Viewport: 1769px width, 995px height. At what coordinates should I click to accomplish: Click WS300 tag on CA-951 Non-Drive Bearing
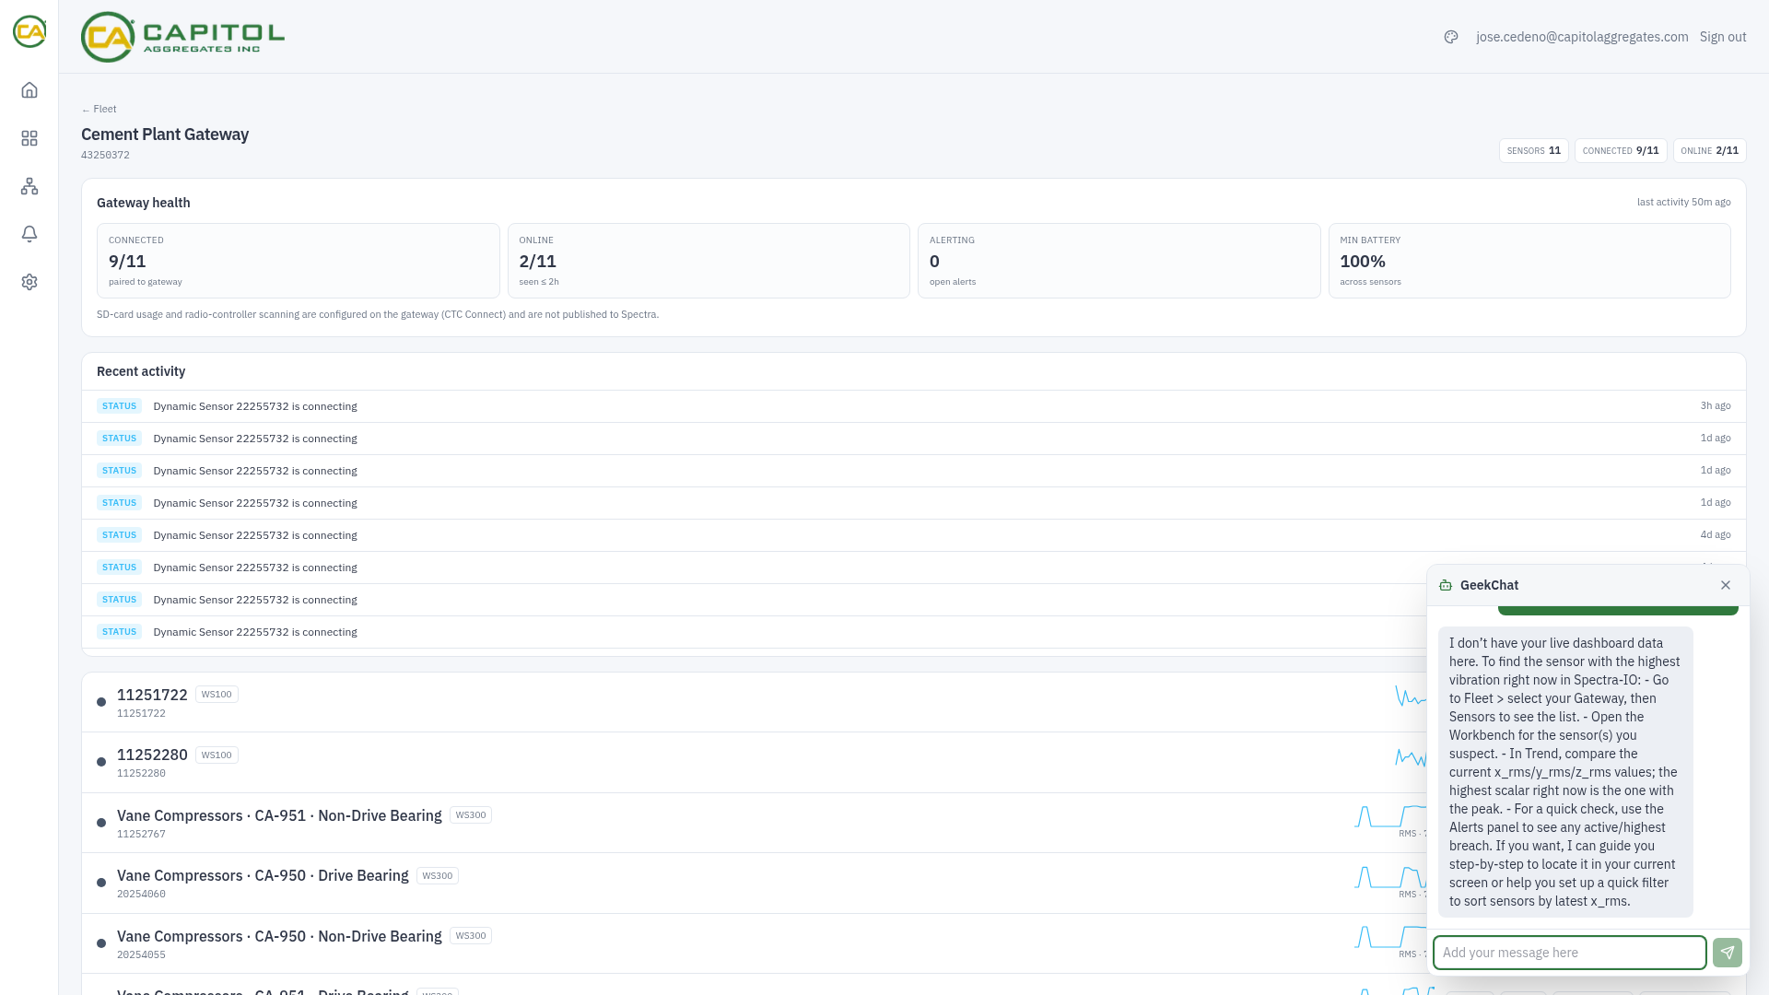pos(471,815)
